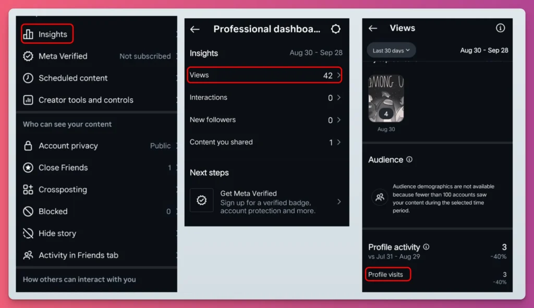Open the Aug 30 story thumbnail
The image size is (534, 308).
386,99
